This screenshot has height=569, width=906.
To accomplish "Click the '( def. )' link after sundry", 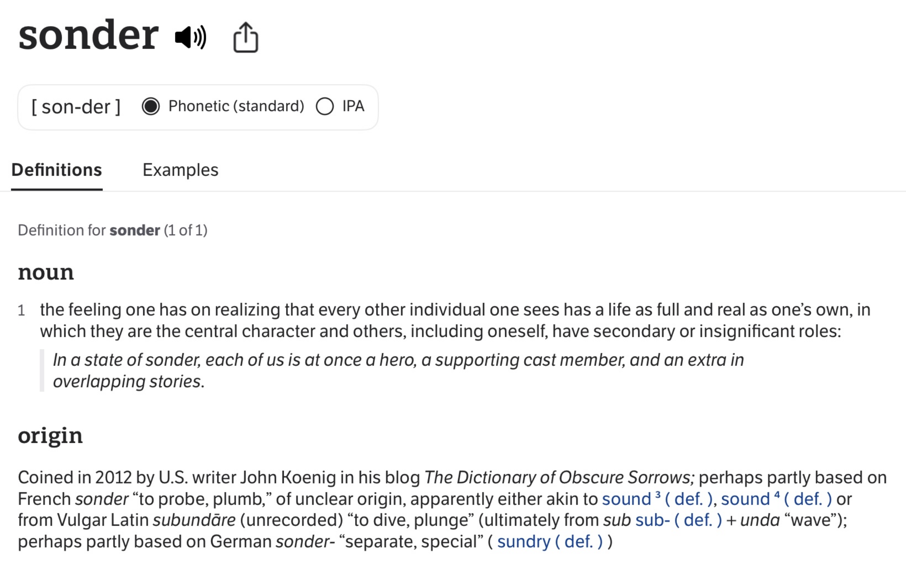I will tap(579, 542).
